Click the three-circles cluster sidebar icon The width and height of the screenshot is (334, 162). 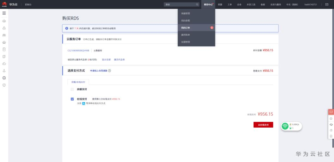click(x=4, y=28)
